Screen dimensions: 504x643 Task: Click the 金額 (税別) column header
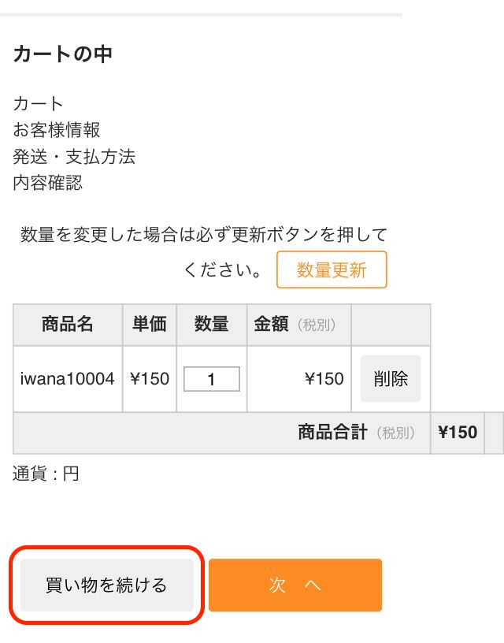click(x=295, y=325)
